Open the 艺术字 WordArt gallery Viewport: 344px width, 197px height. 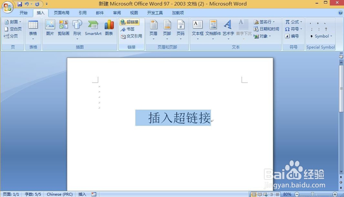coord(228,30)
